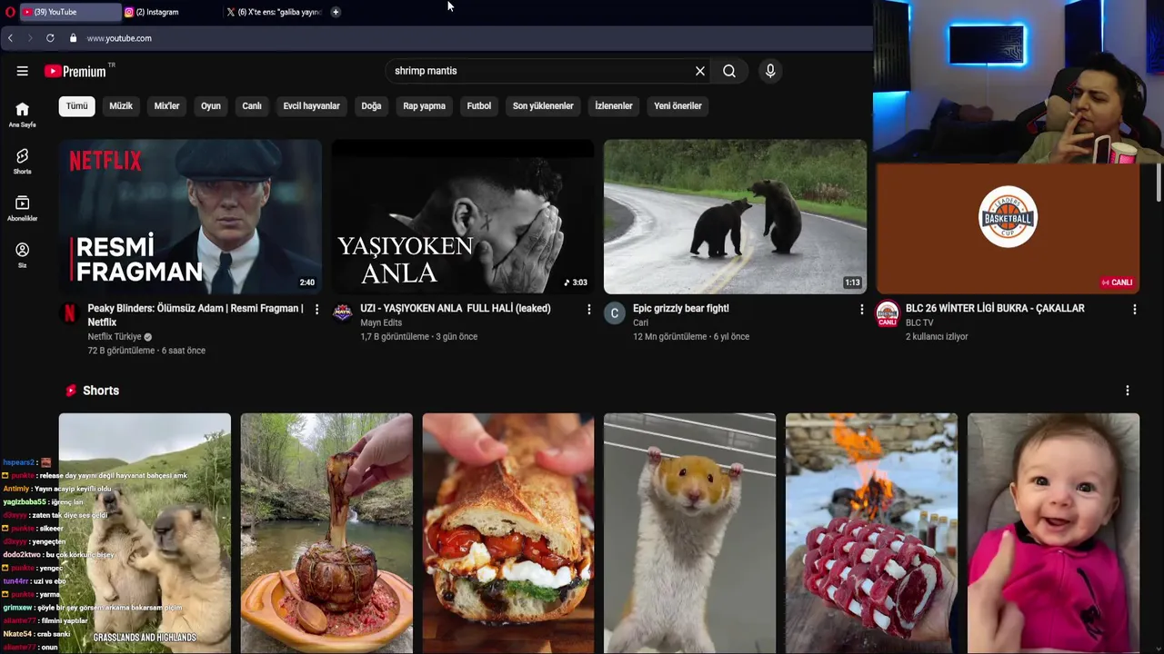This screenshot has height=654, width=1164.
Task: Play the Yaşıyoken Anla video thumbnail
Action: 463,216
